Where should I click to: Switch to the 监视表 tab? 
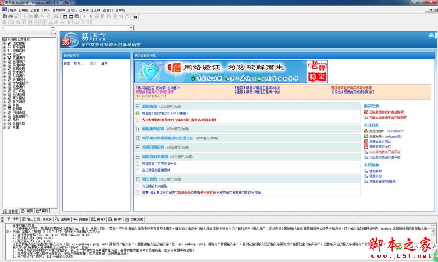[x=62, y=219]
